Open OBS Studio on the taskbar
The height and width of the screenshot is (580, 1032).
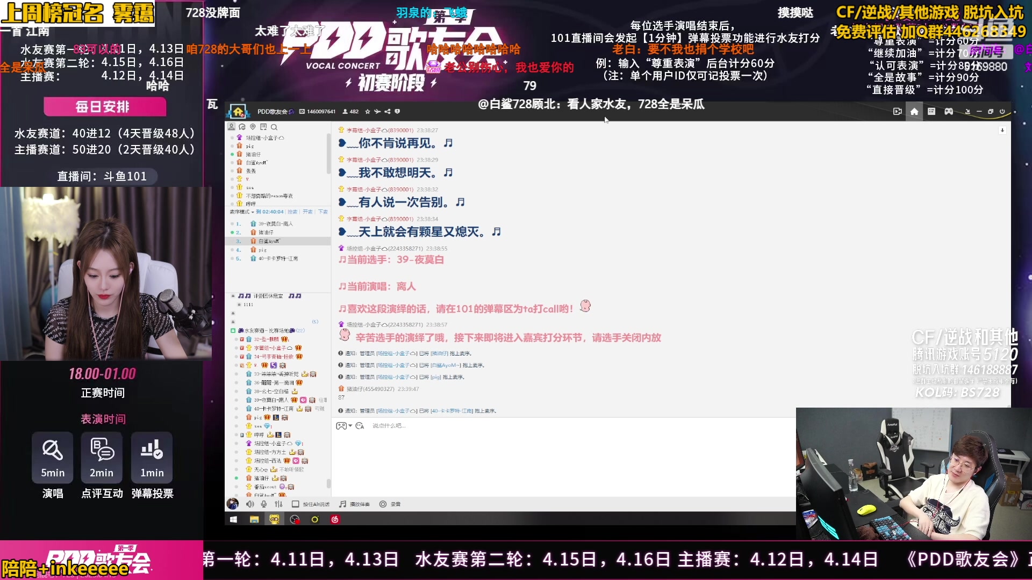coord(295,519)
